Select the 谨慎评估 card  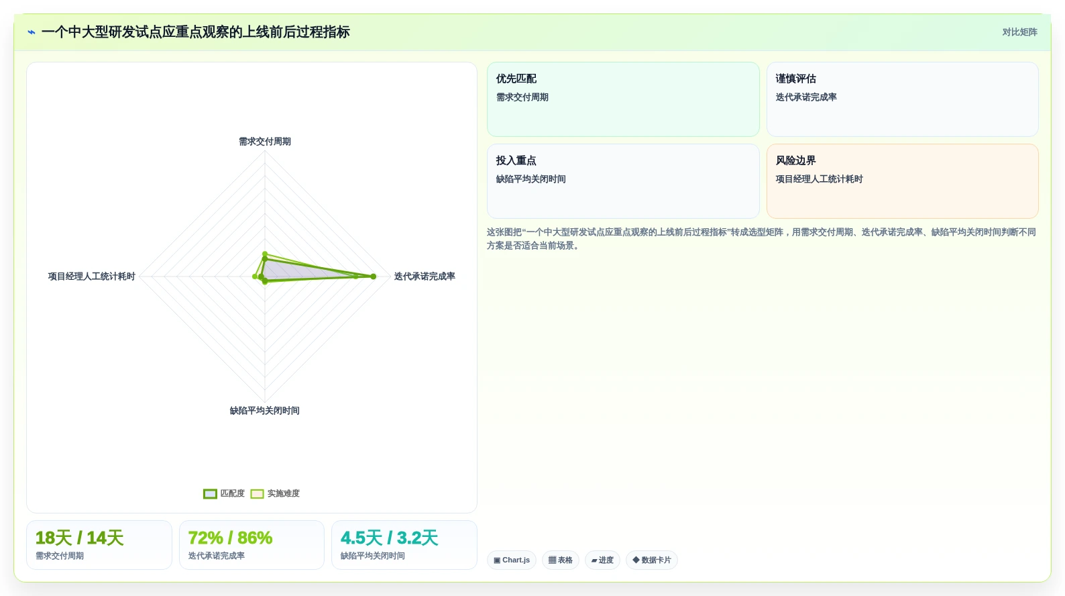[x=902, y=99]
